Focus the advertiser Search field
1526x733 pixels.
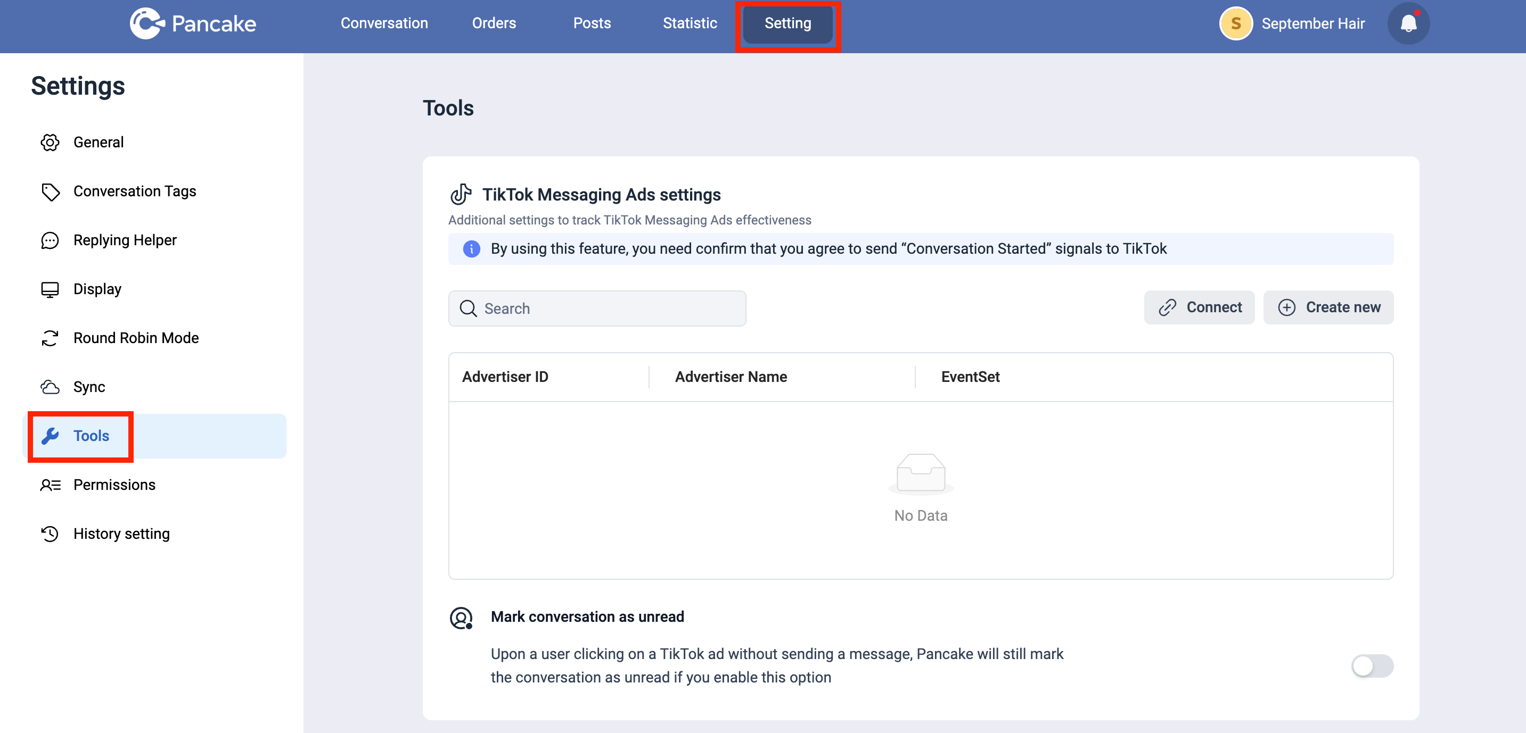(x=596, y=308)
